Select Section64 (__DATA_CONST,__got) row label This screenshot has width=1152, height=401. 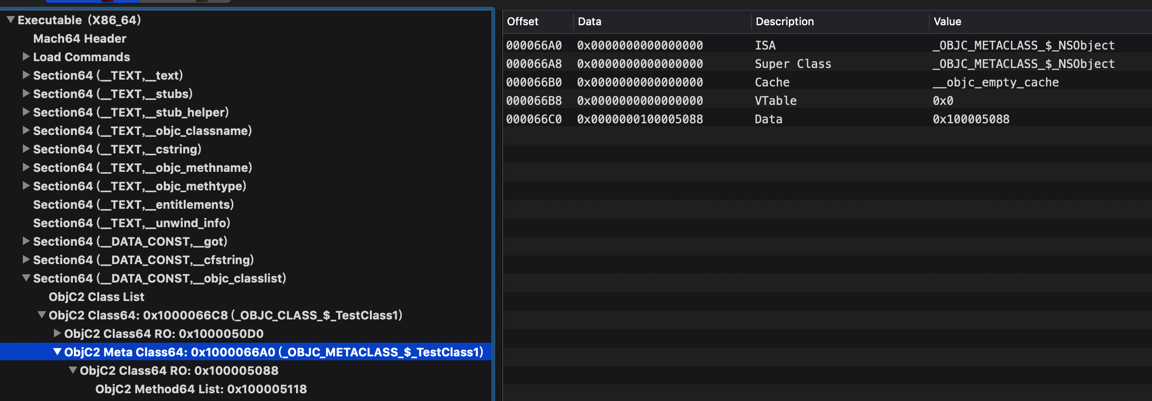pyautogui.click(x=130, y=242)
